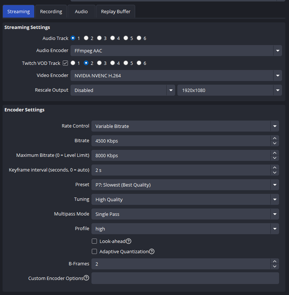The width and height of the screenshot is (289, 295).
Task: Set Twitch VOD Track to 4
Action: click(112, 63)
